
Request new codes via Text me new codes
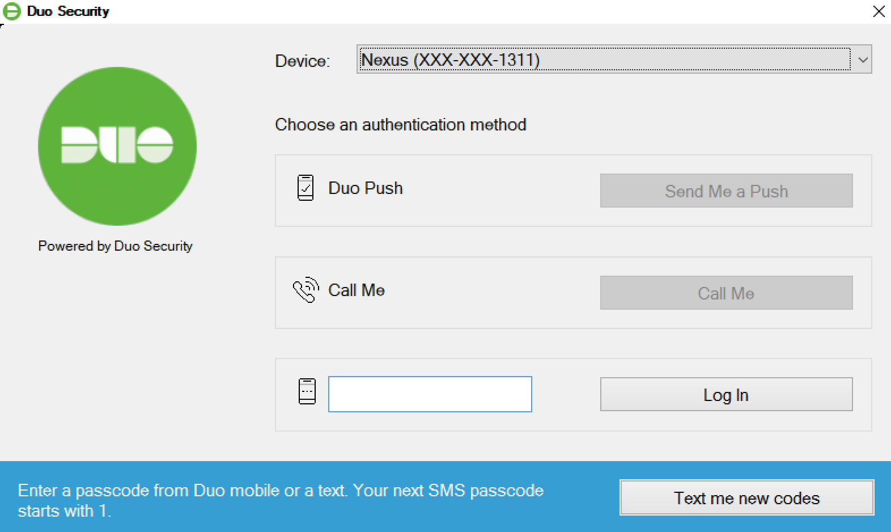point(746,497)
